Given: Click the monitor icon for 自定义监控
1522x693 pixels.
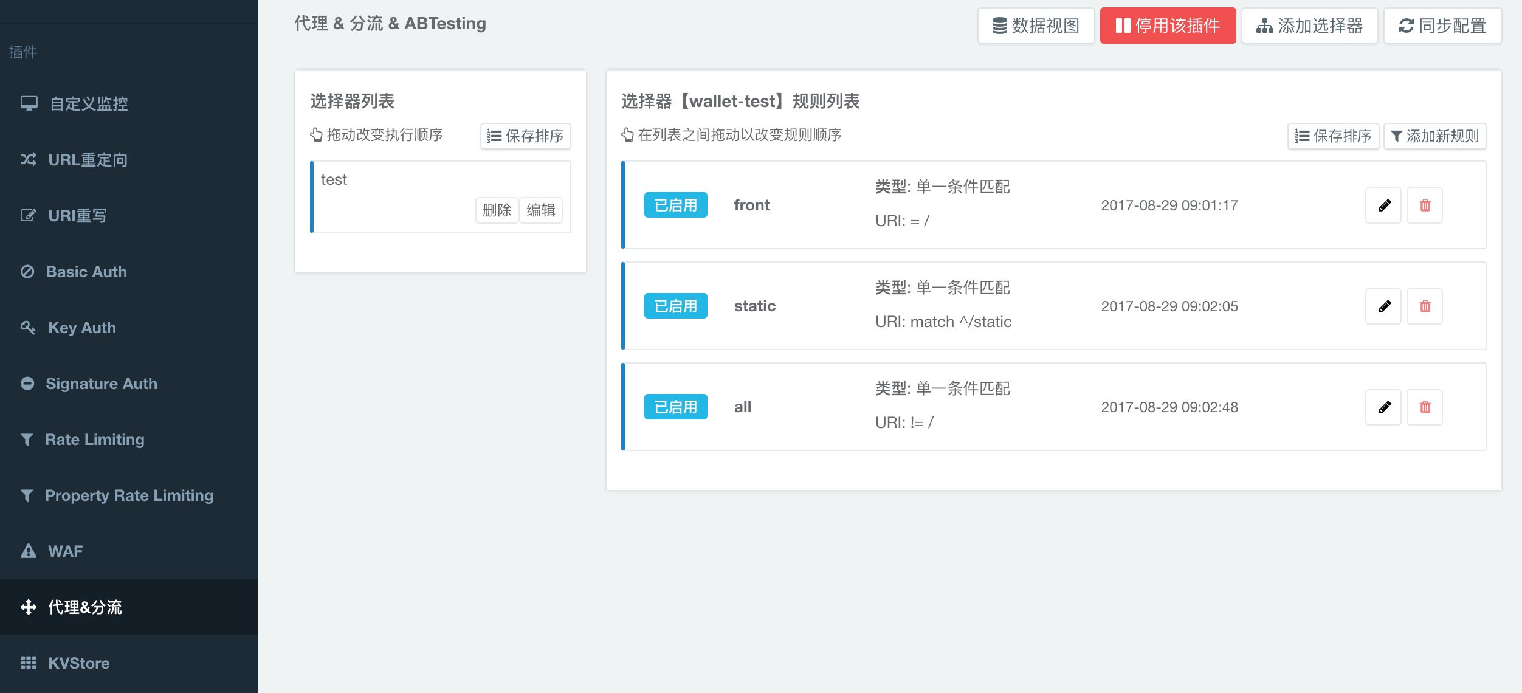Looking at the screenshot, I should point(29,103).
